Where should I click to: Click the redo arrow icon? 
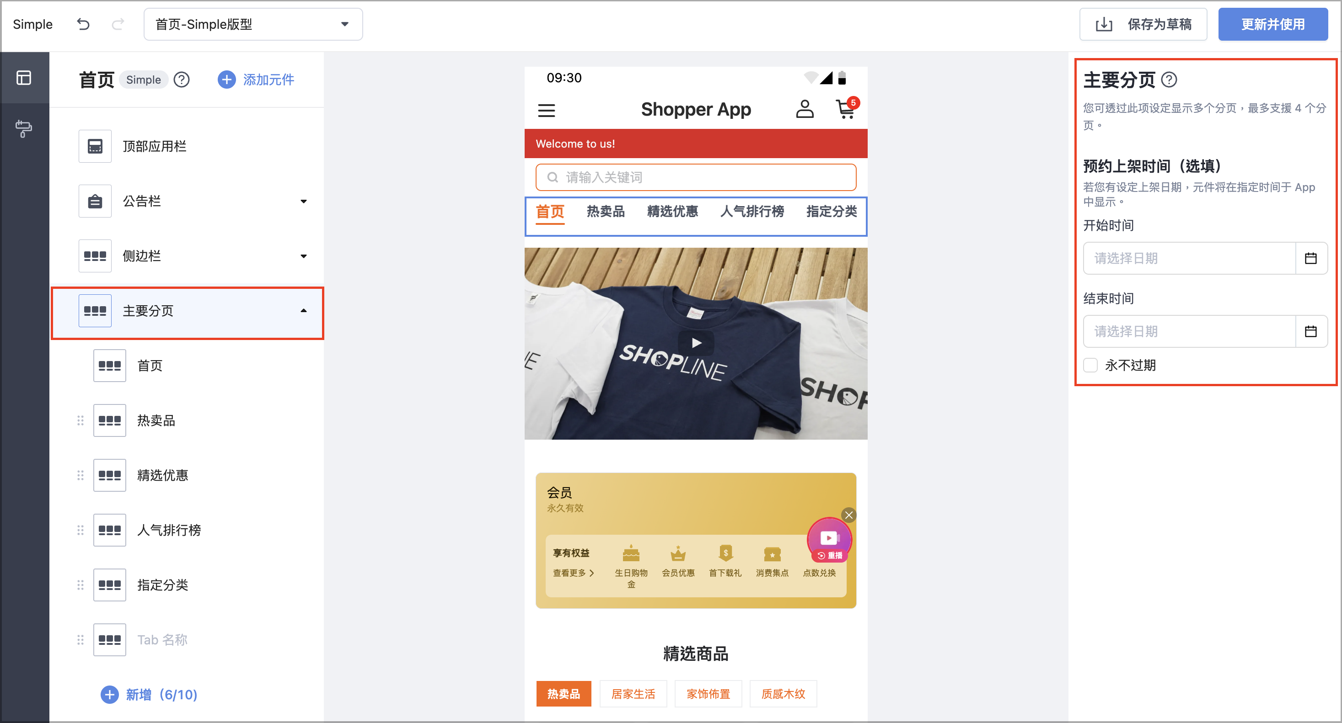pos(118,24)
